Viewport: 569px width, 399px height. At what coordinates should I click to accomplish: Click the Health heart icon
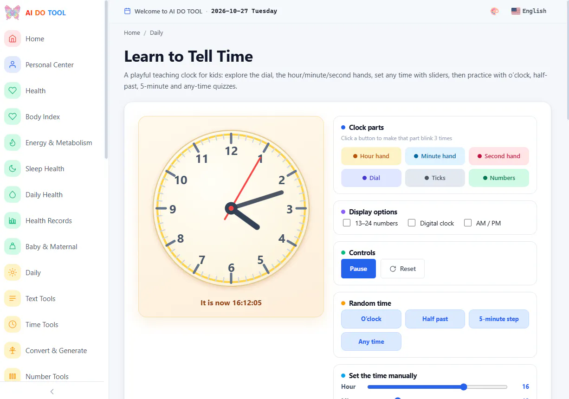coord(13,91)
